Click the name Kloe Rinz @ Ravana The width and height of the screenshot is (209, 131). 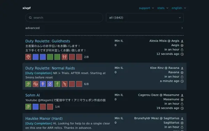coord(165,68)
